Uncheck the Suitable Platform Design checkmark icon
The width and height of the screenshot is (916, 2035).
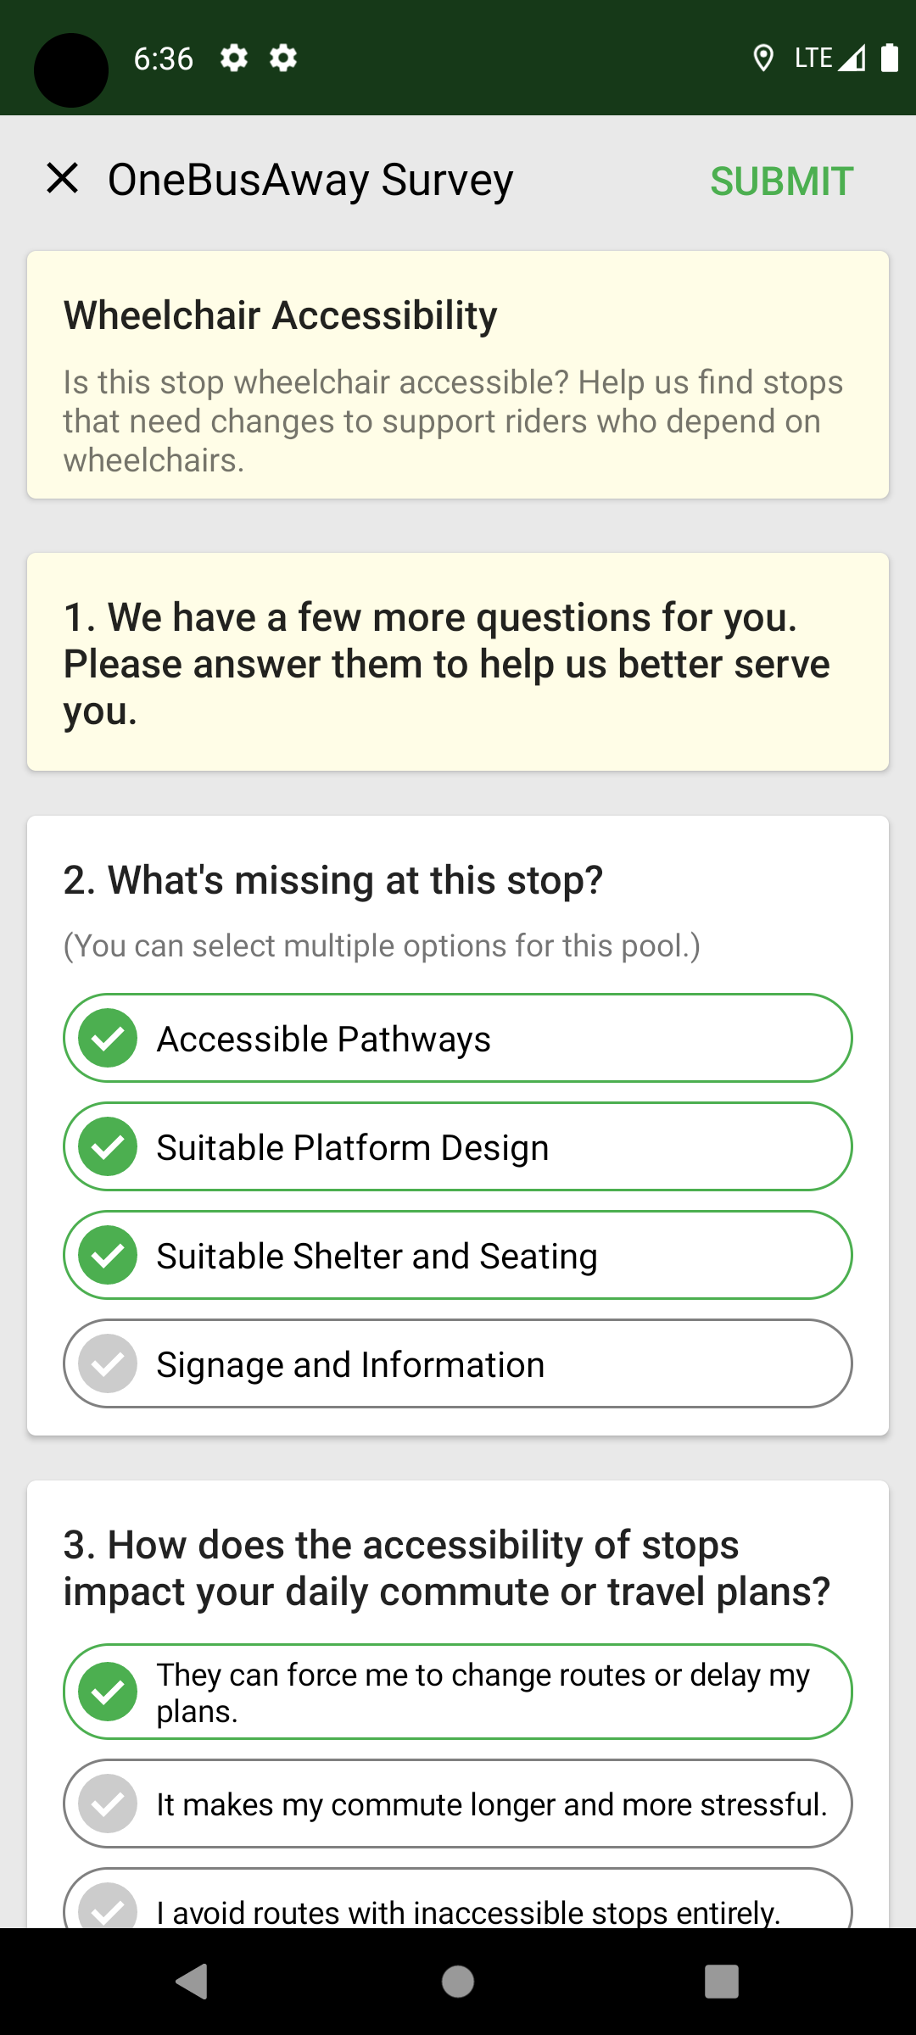[108, 1146]
